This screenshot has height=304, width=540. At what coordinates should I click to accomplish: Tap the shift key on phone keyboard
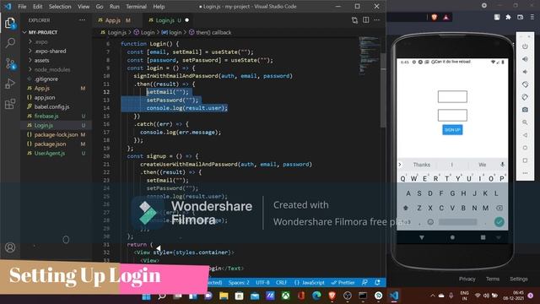(x=406, y=208)
